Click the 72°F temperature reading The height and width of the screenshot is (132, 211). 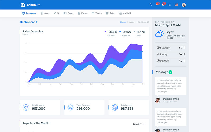(x=170, y=32)
